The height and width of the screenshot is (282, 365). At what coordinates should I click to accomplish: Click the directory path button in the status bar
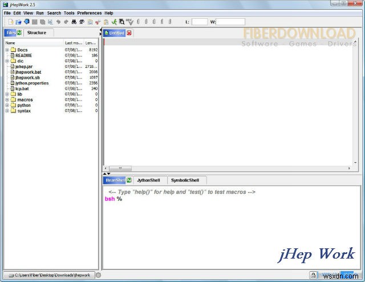coord(49,275)
